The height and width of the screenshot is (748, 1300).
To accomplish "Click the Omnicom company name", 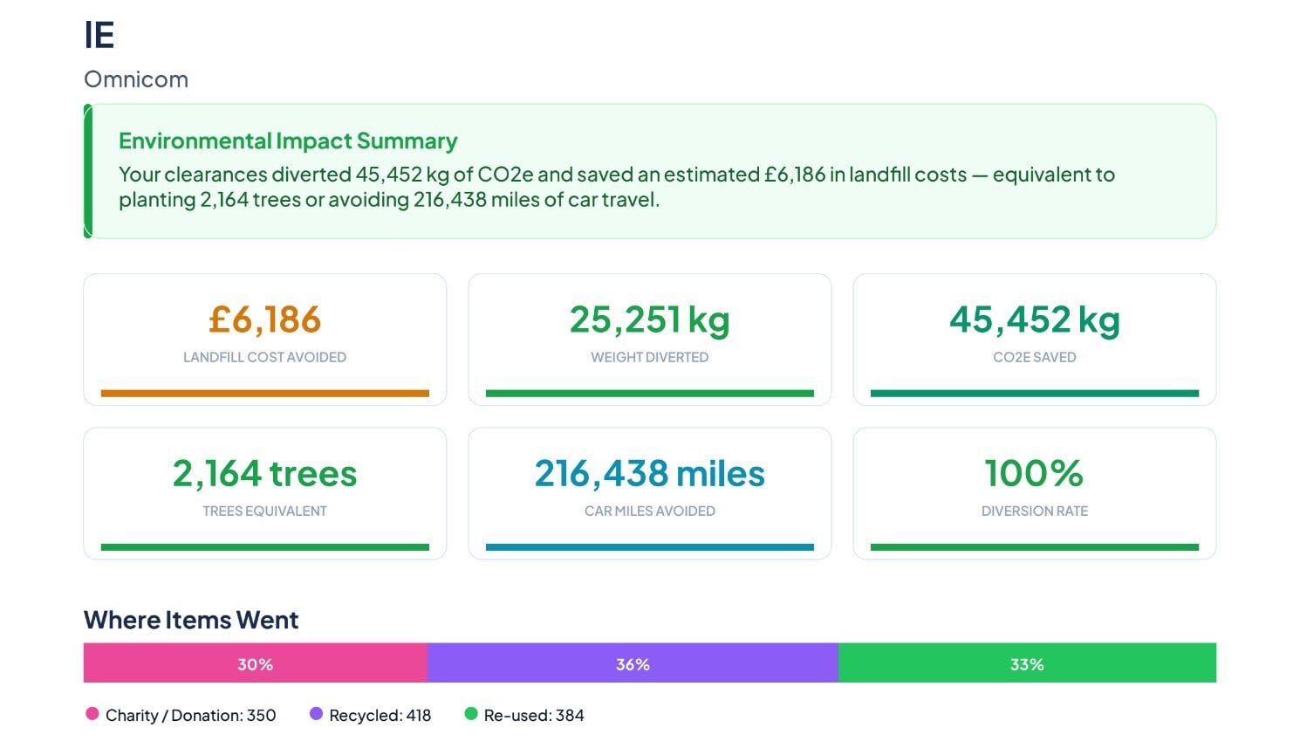I will tap(136, 79).
